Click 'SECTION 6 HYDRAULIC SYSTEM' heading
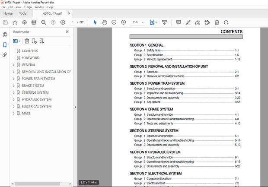 pos(155,152)
